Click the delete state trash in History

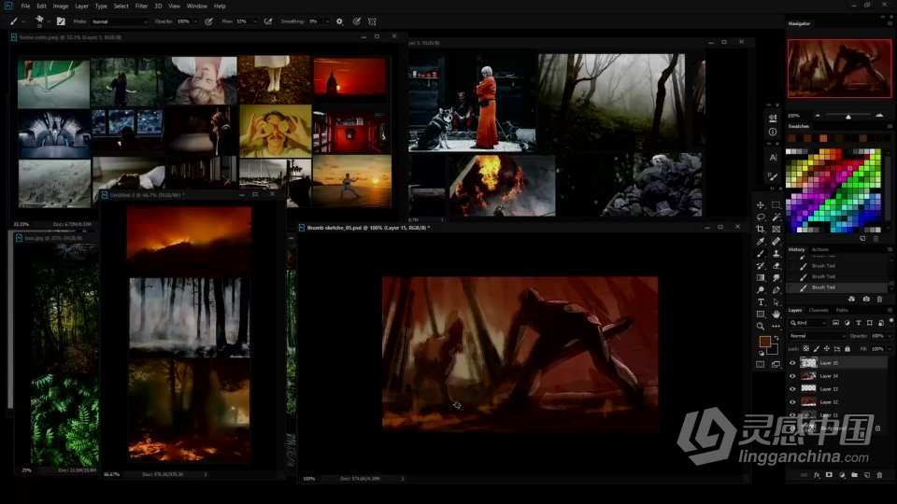click(x=879, y=299)
